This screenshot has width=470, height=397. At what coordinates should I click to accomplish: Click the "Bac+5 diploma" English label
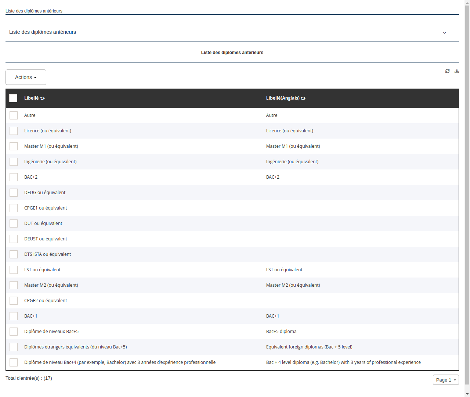[281, 331]
